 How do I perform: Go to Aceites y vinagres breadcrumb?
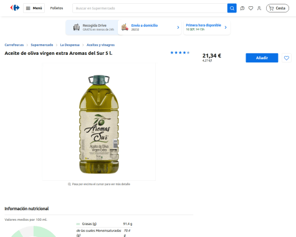click(x=100, y=45)
